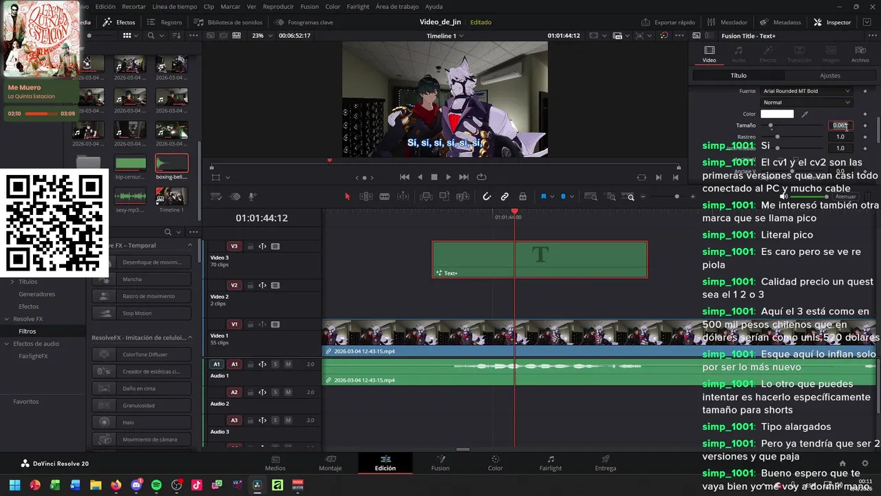Mute the Audio 3 track
This screenshot has width=881, height=496.
pyautogui.click(x=288, y=420)
